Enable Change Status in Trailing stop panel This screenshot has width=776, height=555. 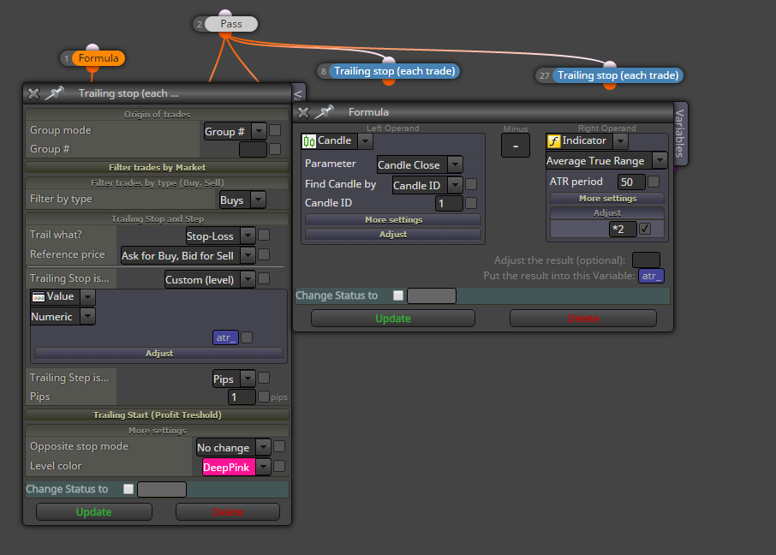coord(128,489)
